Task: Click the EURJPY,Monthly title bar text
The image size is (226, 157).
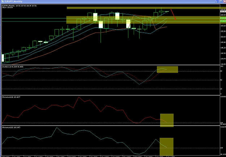Action: [x=13, y=1]
